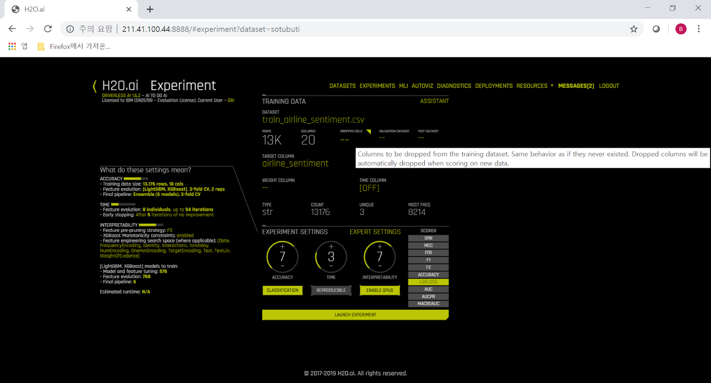Click Logout link
Viewport: 711px width, 383px height.
[609, 86]
